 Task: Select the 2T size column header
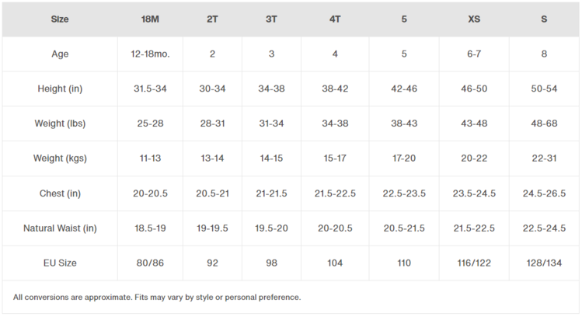[x=212, y=19]
